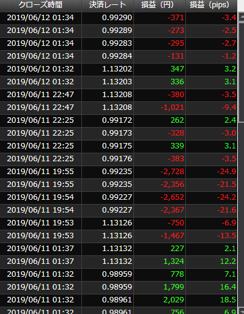Screen dimensions: 244x314
Task: Sort by the クローズ時間 column header
Action: (40, 5)
